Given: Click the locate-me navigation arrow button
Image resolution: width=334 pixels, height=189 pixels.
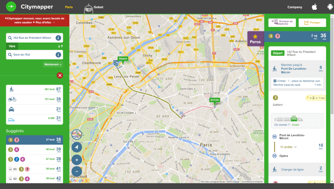Looking at the screenshot, I should [x=77, y=147].
